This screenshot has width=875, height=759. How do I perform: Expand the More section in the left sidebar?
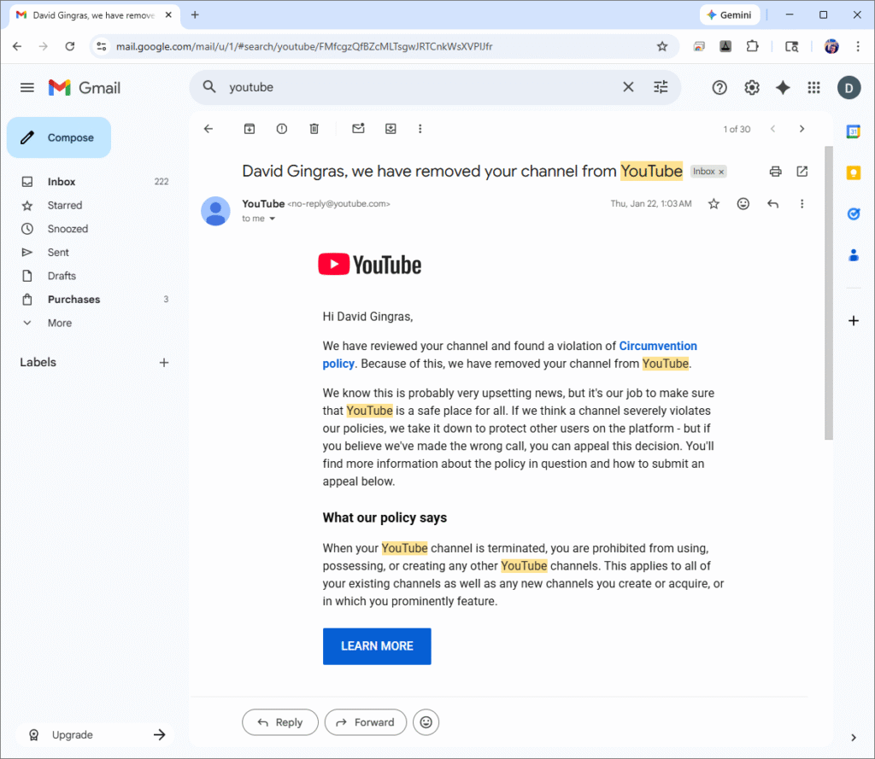(60, 323)
